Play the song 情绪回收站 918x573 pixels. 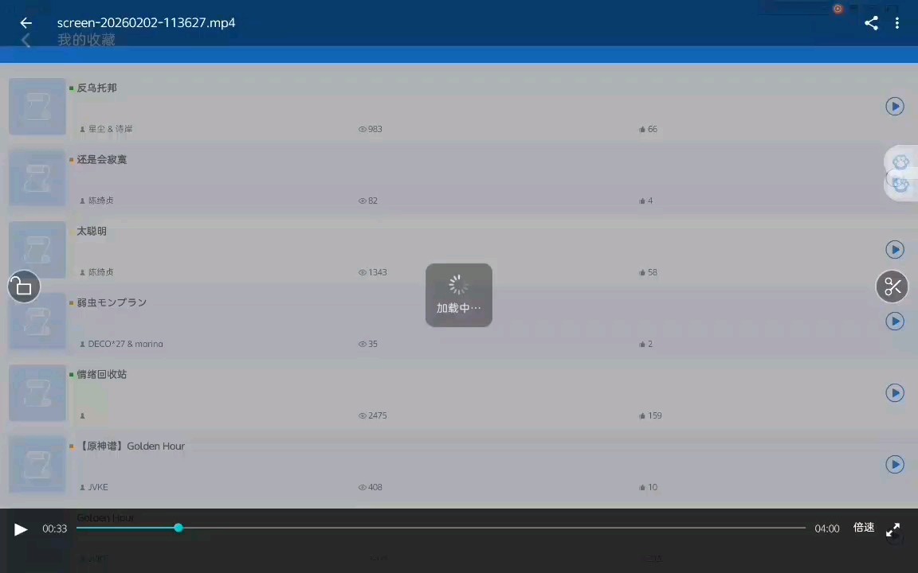[895, 393]
